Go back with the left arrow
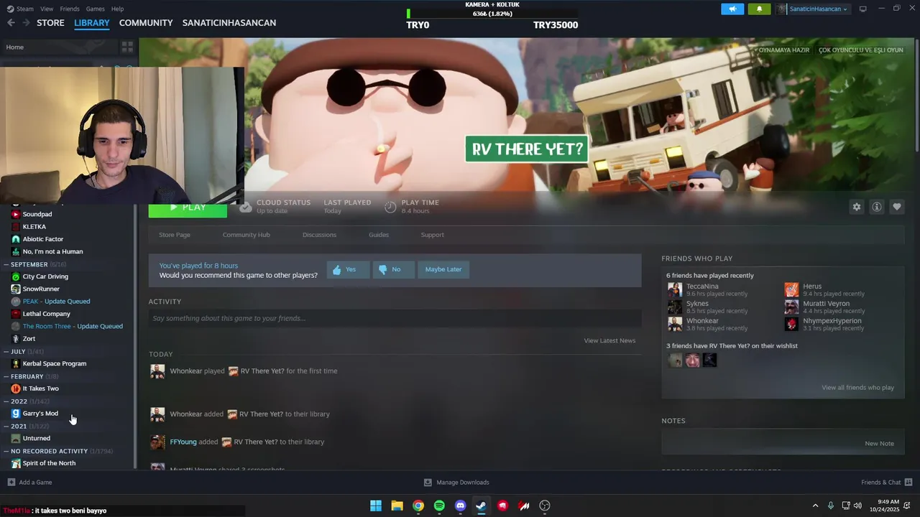This screenshot has height=517, width=920. 11,23
